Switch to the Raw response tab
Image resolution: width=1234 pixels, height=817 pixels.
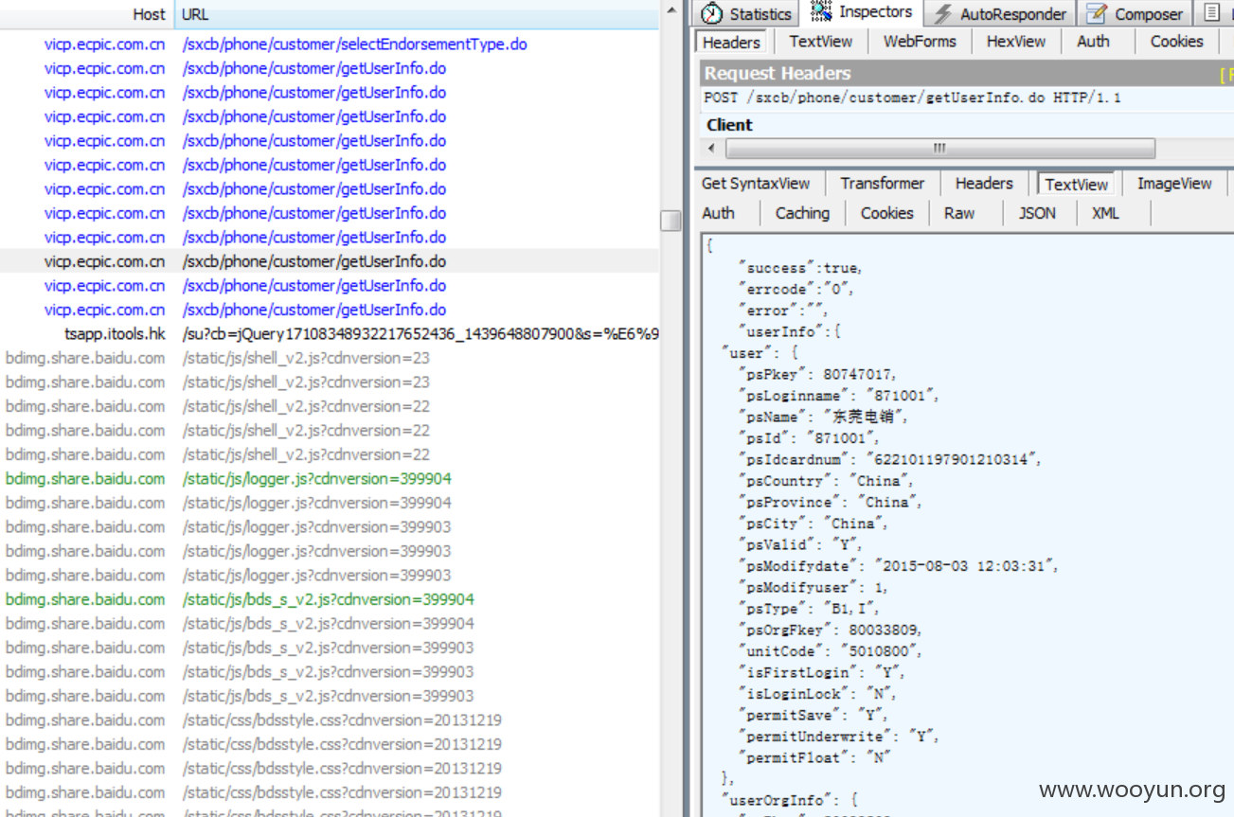[959, 214]
